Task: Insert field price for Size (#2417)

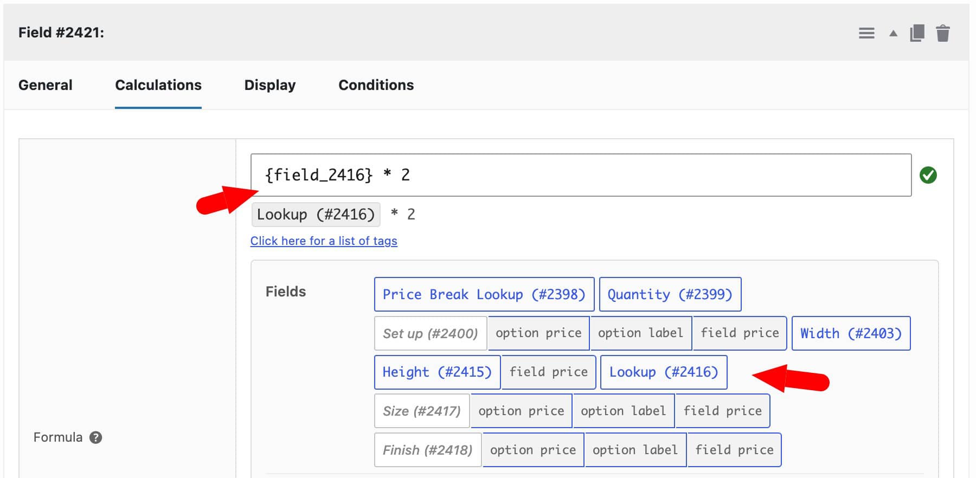Action: click(x=723, y=411)
